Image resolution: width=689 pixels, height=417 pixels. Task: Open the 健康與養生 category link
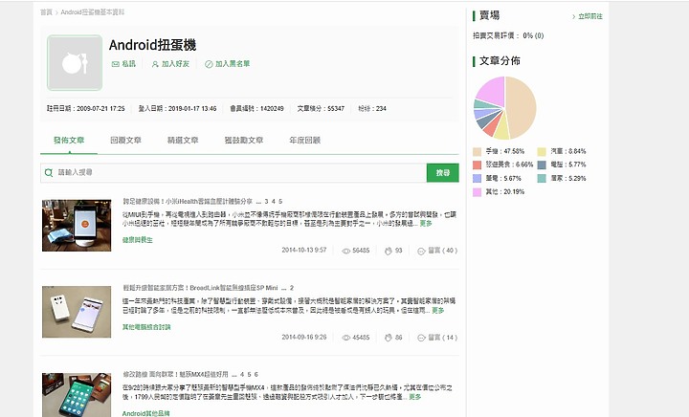(138, 240)
